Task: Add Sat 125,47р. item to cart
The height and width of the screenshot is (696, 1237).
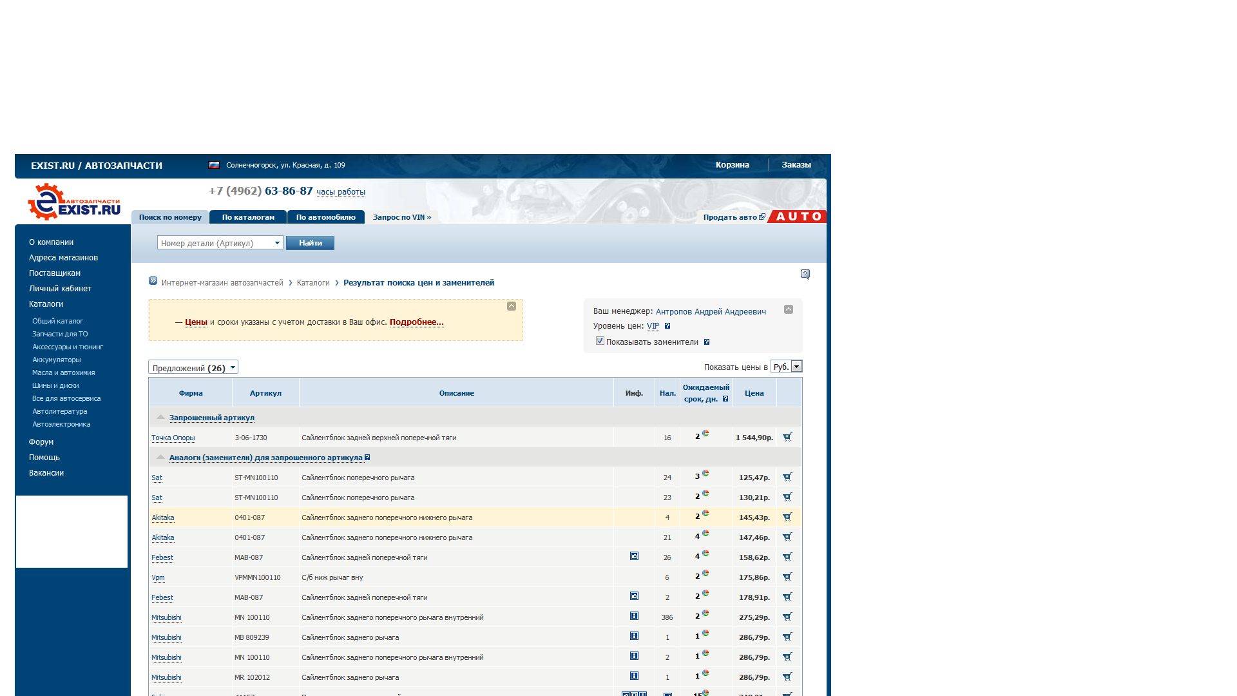Action: point(787,477)
